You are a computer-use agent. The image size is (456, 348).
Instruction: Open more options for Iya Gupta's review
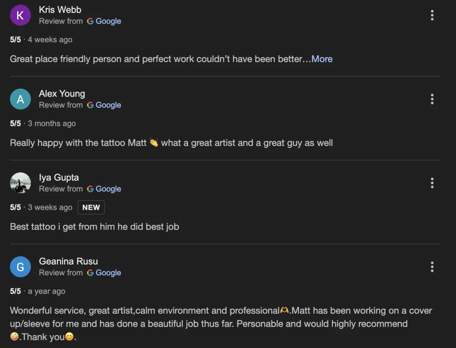[432, 183]
